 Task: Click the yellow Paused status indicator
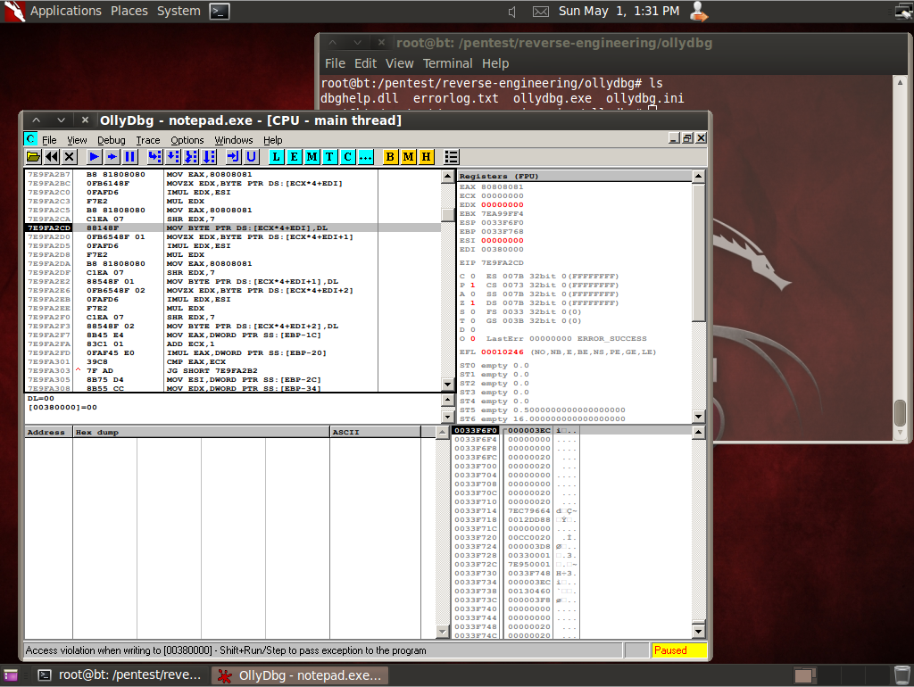681,650
